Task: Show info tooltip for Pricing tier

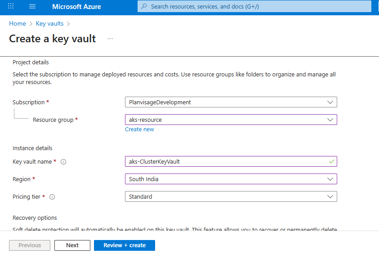Action: (52, 197)
